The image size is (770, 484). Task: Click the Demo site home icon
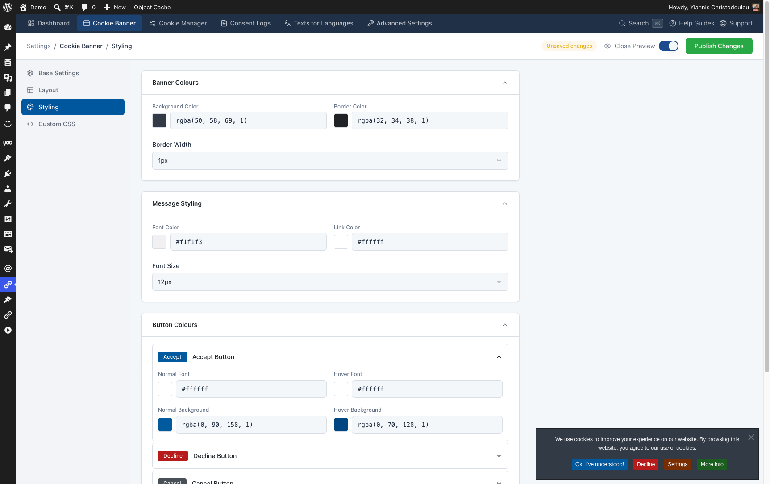click(23, 7)
